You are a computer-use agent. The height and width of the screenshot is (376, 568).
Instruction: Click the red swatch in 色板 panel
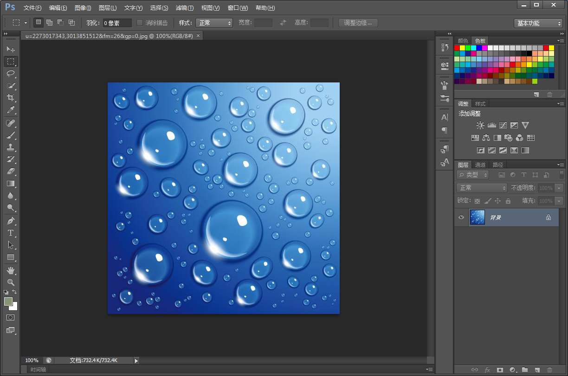click(457, 48)
